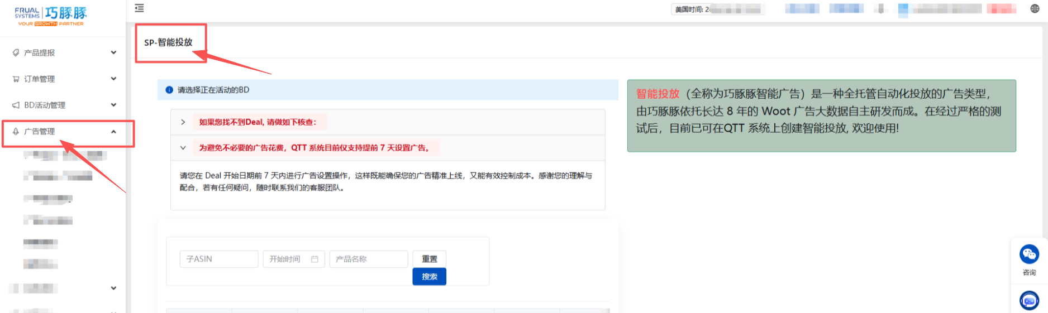This screenshot has height=313, width=1048.
Task: Collapse the 为避免不必要的广告花费 panel
Action: pyautogui.click(x=183, y=148)
